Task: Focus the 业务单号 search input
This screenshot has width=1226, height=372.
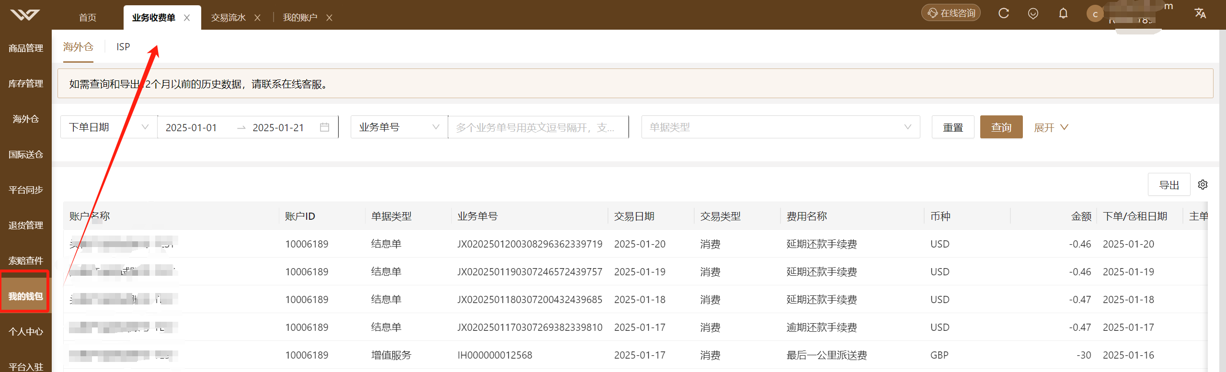Action: (538, 127)
